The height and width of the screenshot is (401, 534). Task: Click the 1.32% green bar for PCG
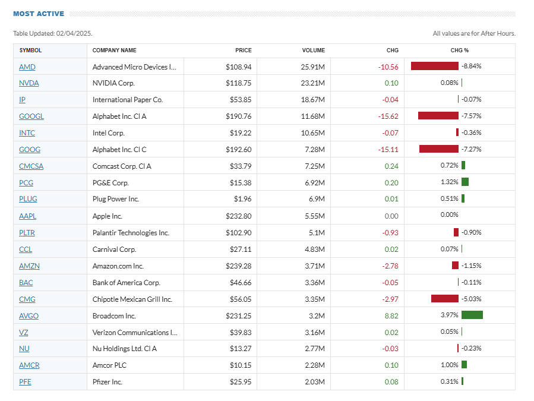pos(465,182)
